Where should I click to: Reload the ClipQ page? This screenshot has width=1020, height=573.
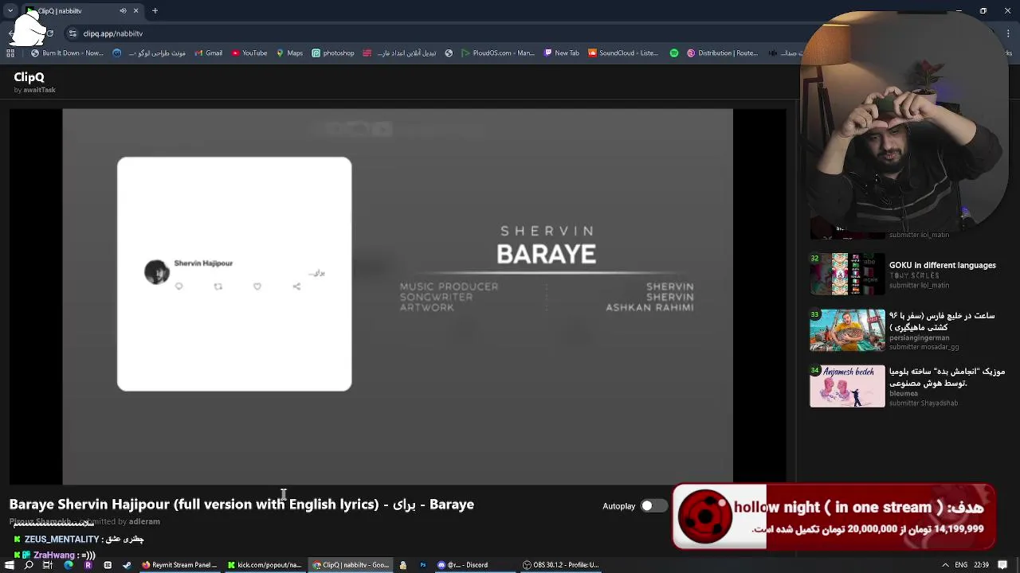(49, 33)
